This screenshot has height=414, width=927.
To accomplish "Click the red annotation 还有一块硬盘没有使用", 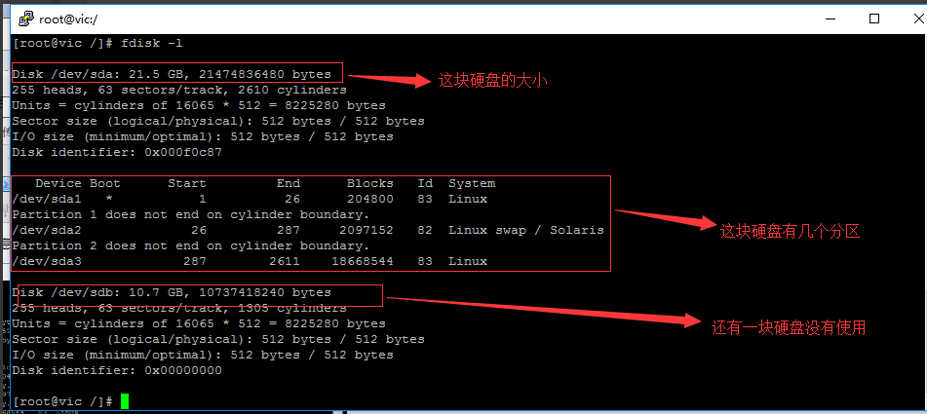I will click(788, 327).
